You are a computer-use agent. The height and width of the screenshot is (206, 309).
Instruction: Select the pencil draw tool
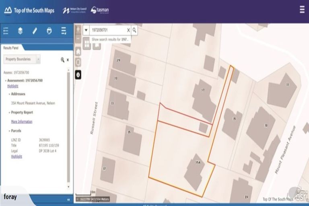[35, 31]
